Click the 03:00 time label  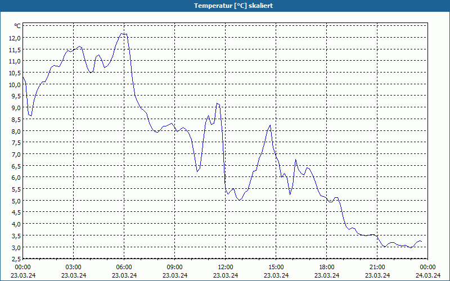pos(74,268)
